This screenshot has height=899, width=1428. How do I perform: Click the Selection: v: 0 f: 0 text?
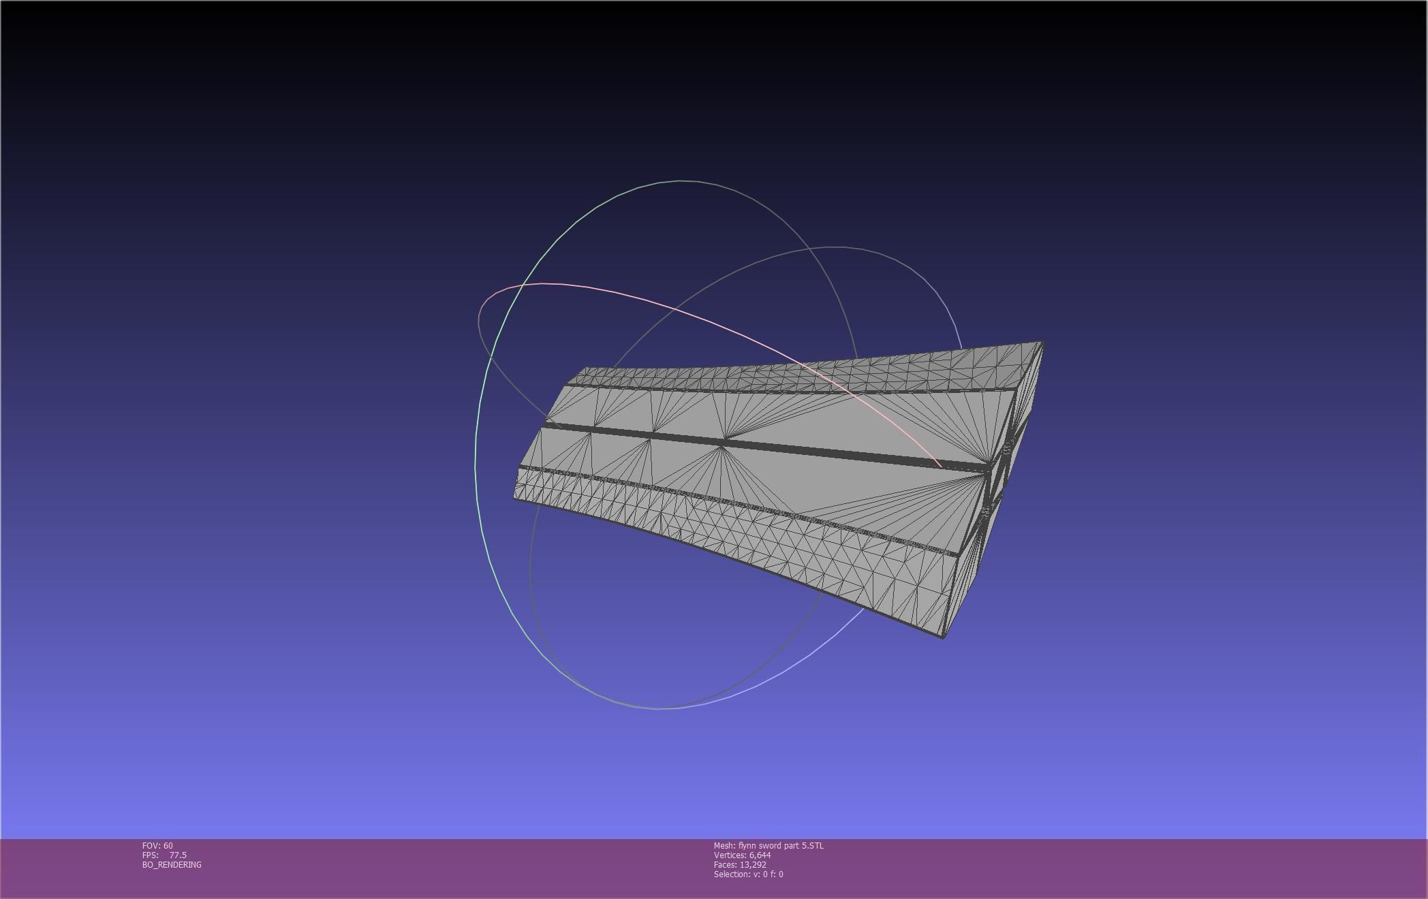(x=748, y=874)
